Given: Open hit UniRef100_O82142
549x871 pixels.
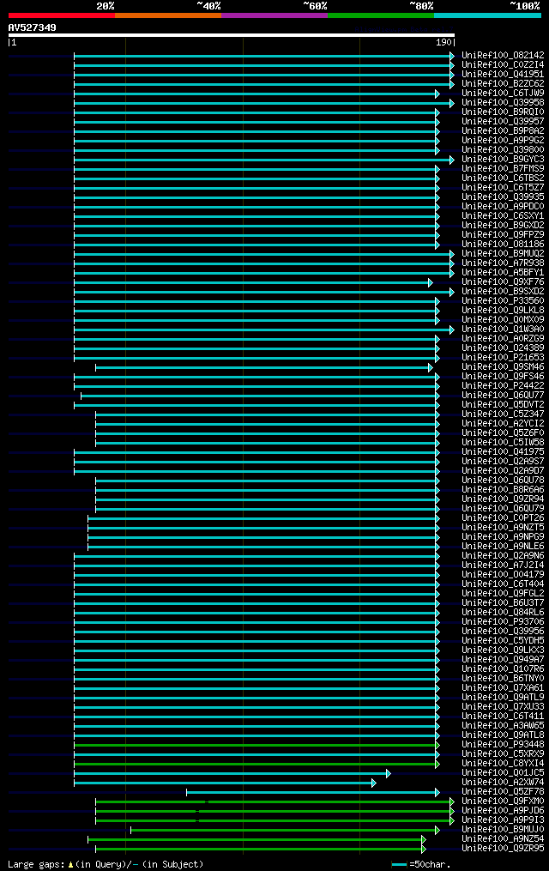Looking at the screenshot, I should coord(503,55).
